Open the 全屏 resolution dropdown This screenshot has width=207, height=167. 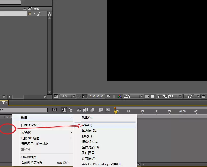pyautogui.click(x=133, y=96)
